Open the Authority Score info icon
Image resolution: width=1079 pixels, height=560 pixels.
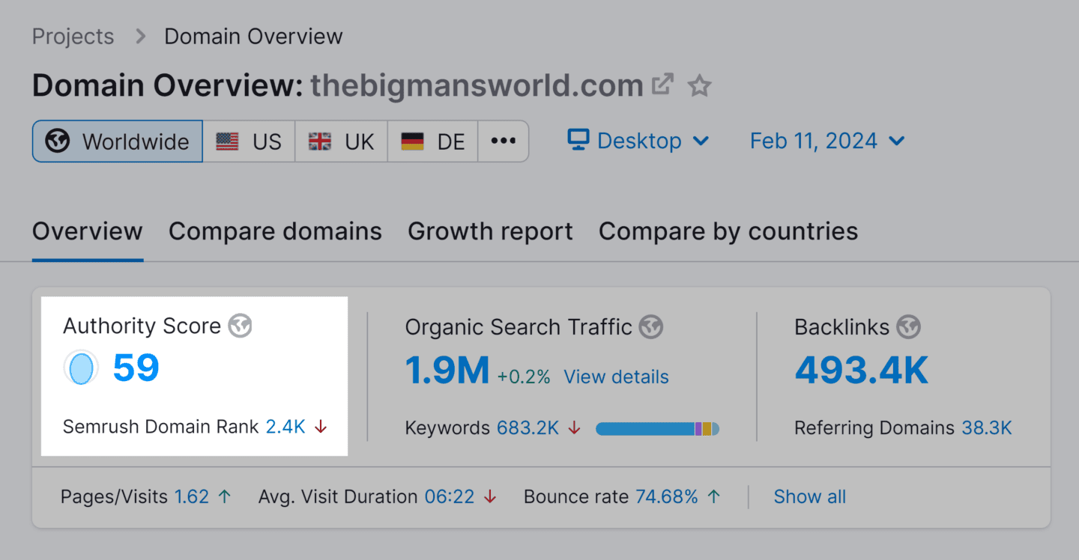[x=241, y=326]
